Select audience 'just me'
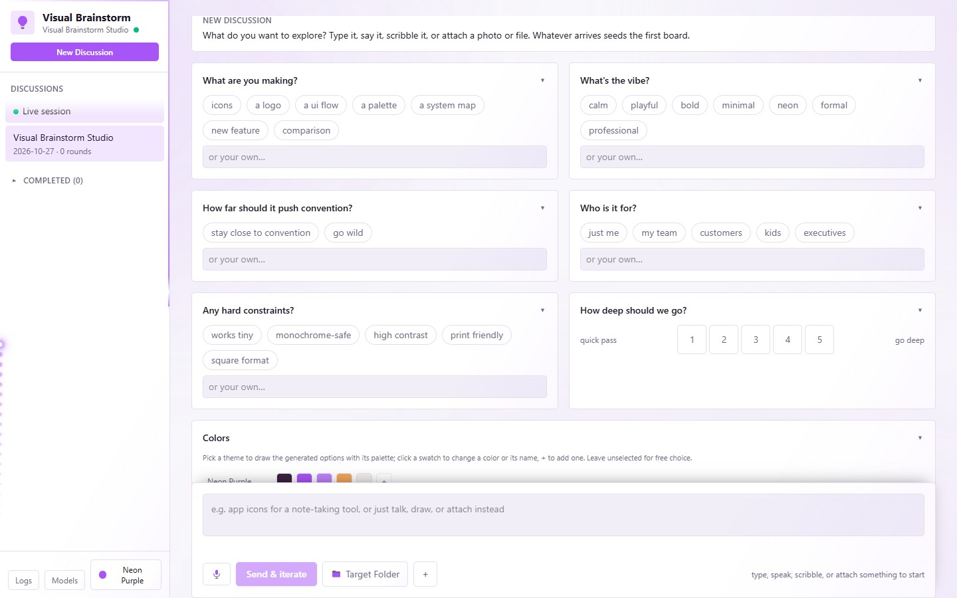 603,233
